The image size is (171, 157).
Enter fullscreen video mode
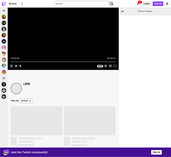115,66
